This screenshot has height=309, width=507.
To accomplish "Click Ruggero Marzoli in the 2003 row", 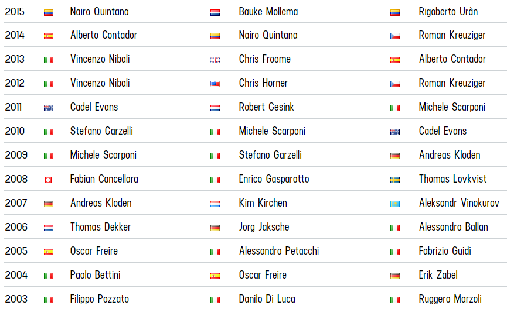I will pyautogui.click(x=450, y=299).
